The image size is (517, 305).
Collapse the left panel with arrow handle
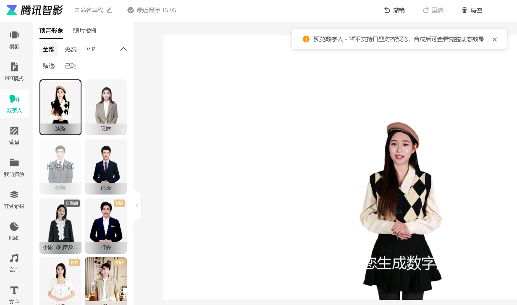coord(137,206)
